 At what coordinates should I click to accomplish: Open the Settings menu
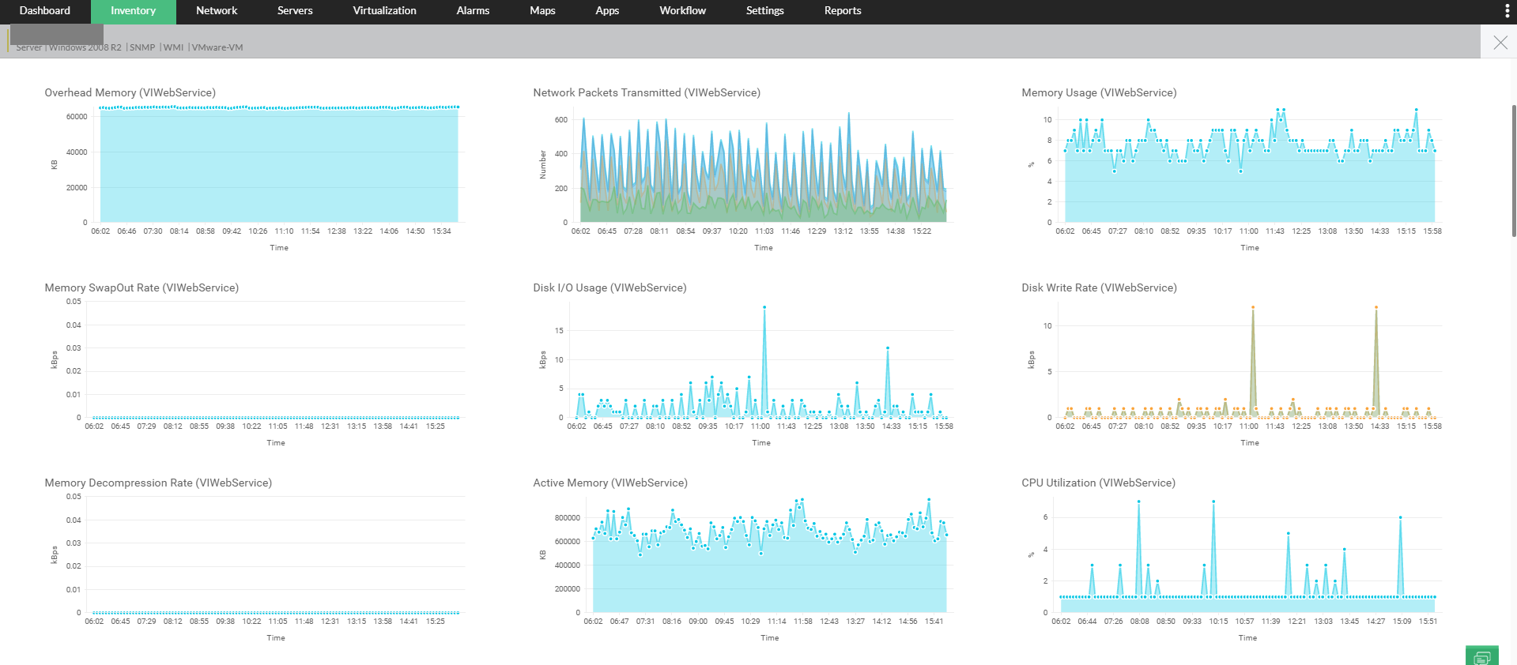tap(764, 11)
